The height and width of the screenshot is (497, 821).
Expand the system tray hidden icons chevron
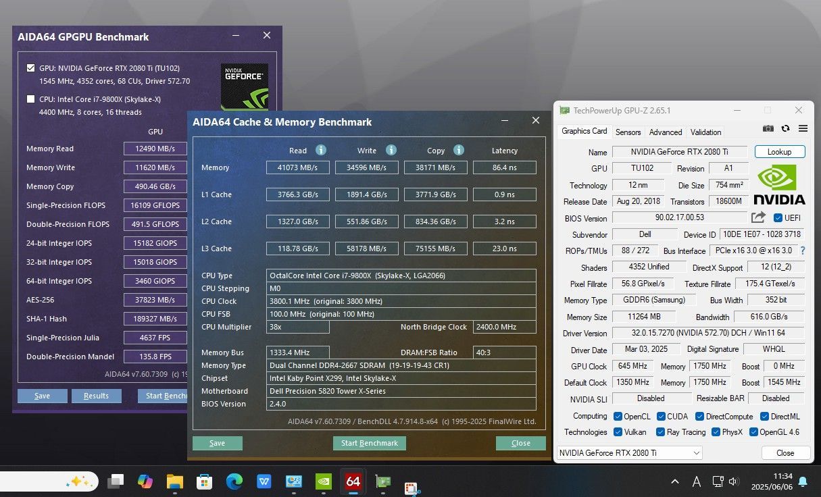675,481
